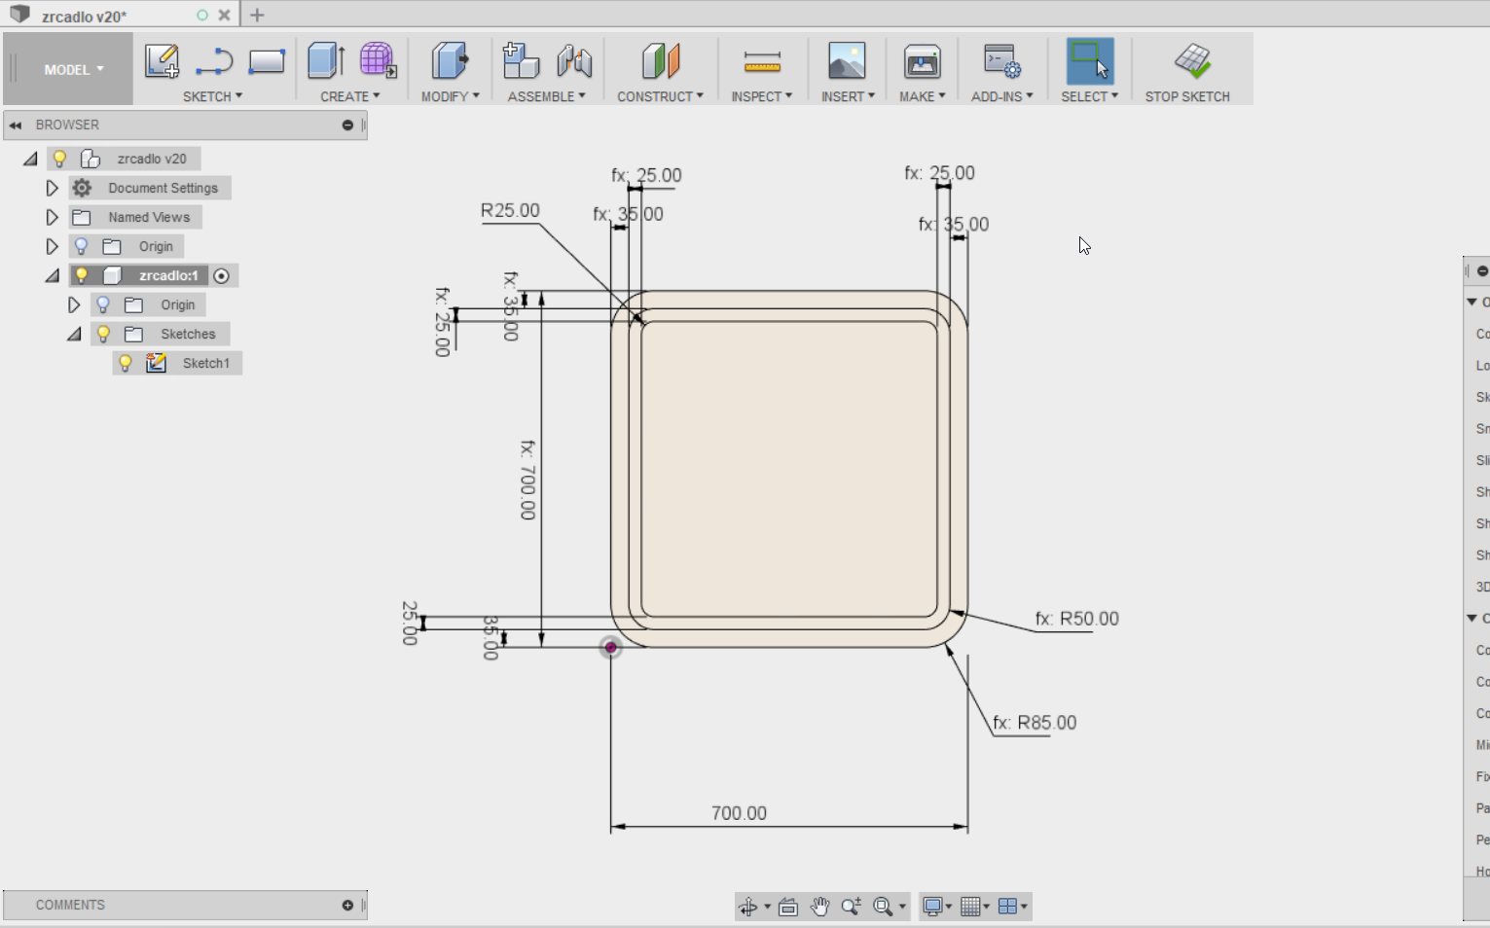Click the Document Settings gear icon
The height and width of the screenshot is (928, 1490).
click(82, 188)
